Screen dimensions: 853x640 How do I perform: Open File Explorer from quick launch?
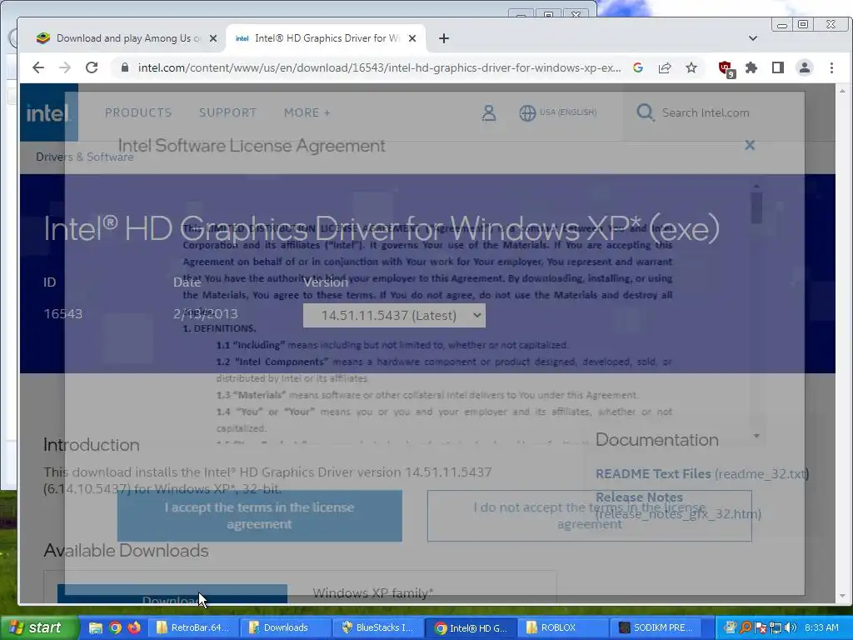(95, 627)
